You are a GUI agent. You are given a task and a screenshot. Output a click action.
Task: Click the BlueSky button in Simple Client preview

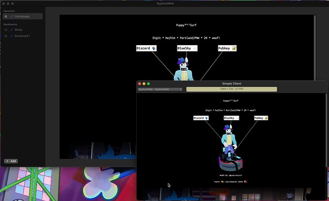pyautogui.click(x=231, y=118)
